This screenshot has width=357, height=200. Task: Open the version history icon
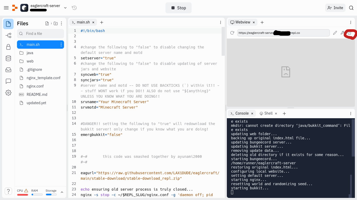click(74, 8)
